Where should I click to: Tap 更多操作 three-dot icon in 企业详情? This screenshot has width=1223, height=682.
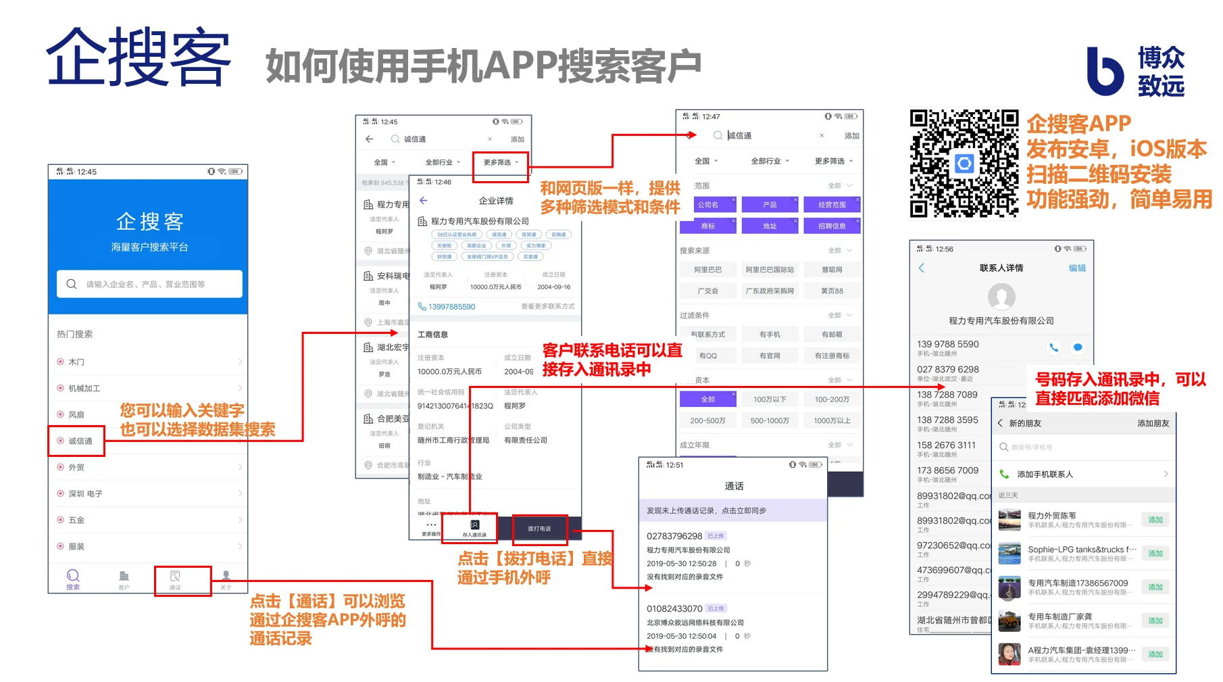[431, 525]
